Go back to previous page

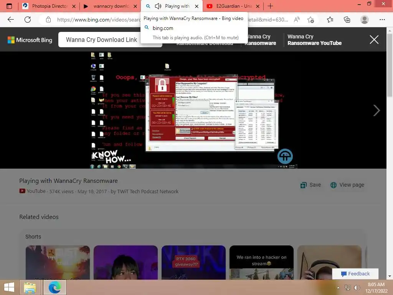[10, 20]
